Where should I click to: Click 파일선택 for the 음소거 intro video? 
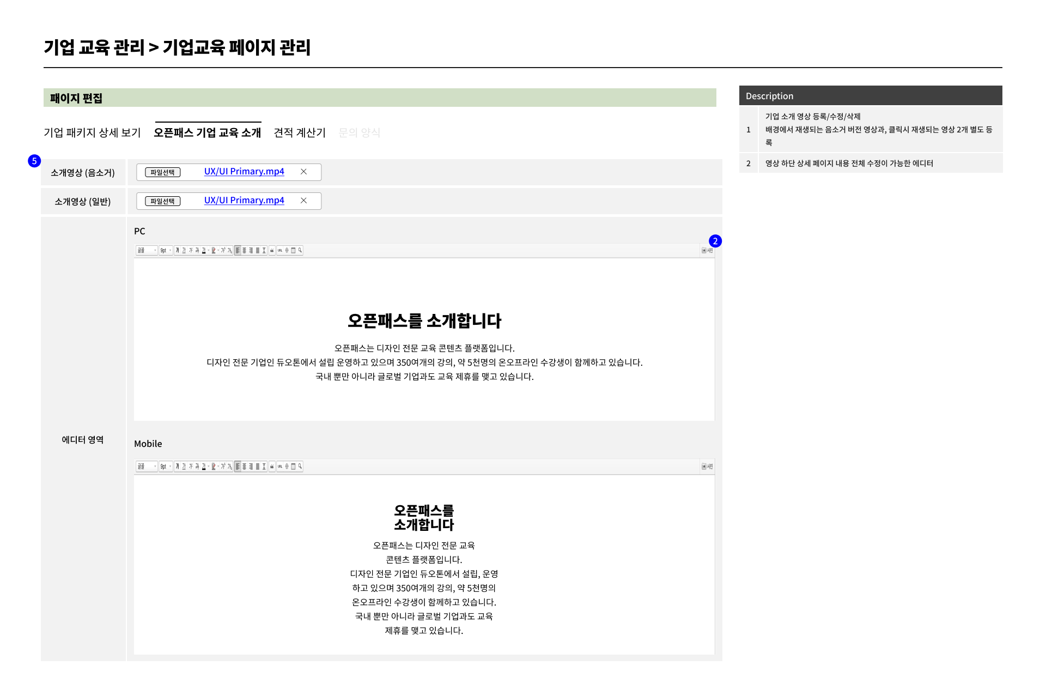click(x=162, y=172)
